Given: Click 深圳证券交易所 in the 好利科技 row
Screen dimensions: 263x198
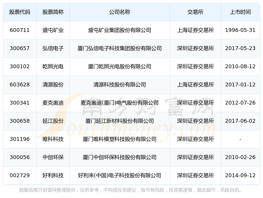Looking at the screenshot, I should tap(195, 175).
